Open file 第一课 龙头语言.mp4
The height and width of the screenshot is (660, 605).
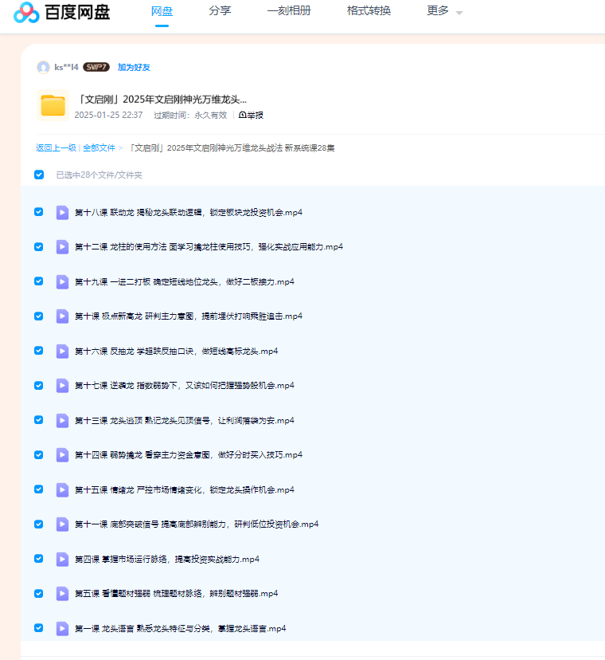click(x=181, y=629)
